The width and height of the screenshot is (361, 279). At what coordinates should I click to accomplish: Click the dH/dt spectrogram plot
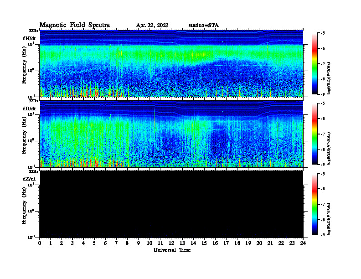[x=171, y=63]
